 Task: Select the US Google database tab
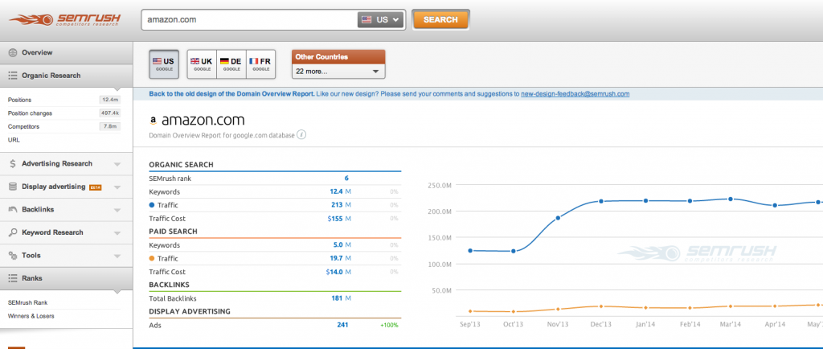pyautogui.click(x=164, y=64)
